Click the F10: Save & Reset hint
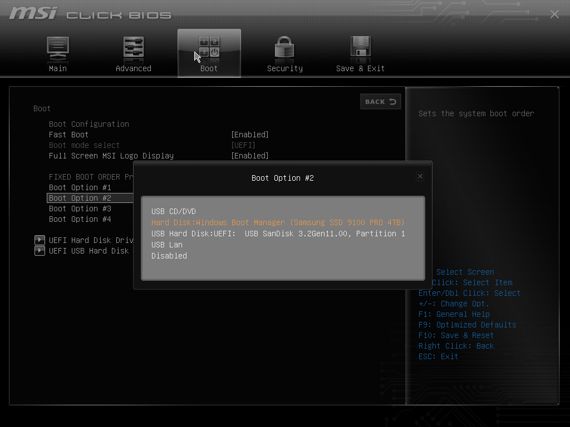The height and width of the screenshot is (427, 570). point(456,335)
